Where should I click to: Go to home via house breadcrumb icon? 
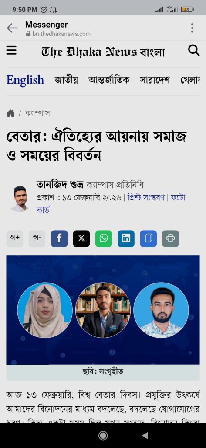pyautogui.click(x=10, y=113)
